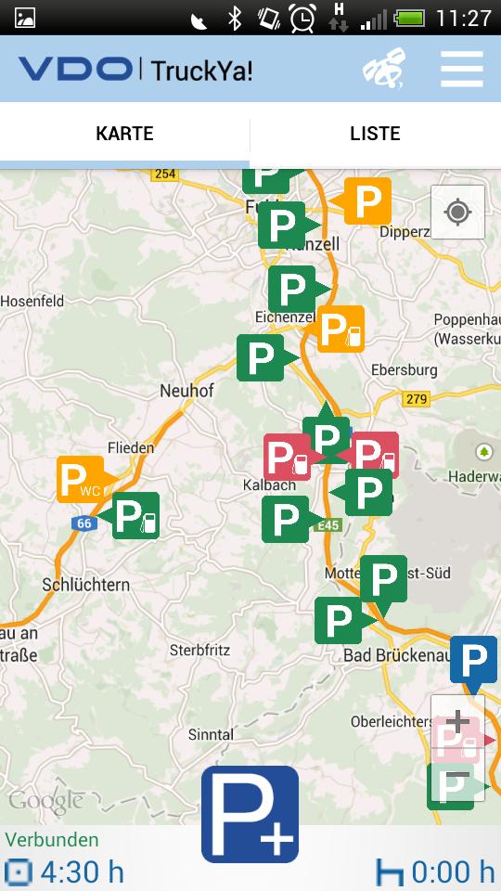Zoom in with the plus button

tap(457, 723)
